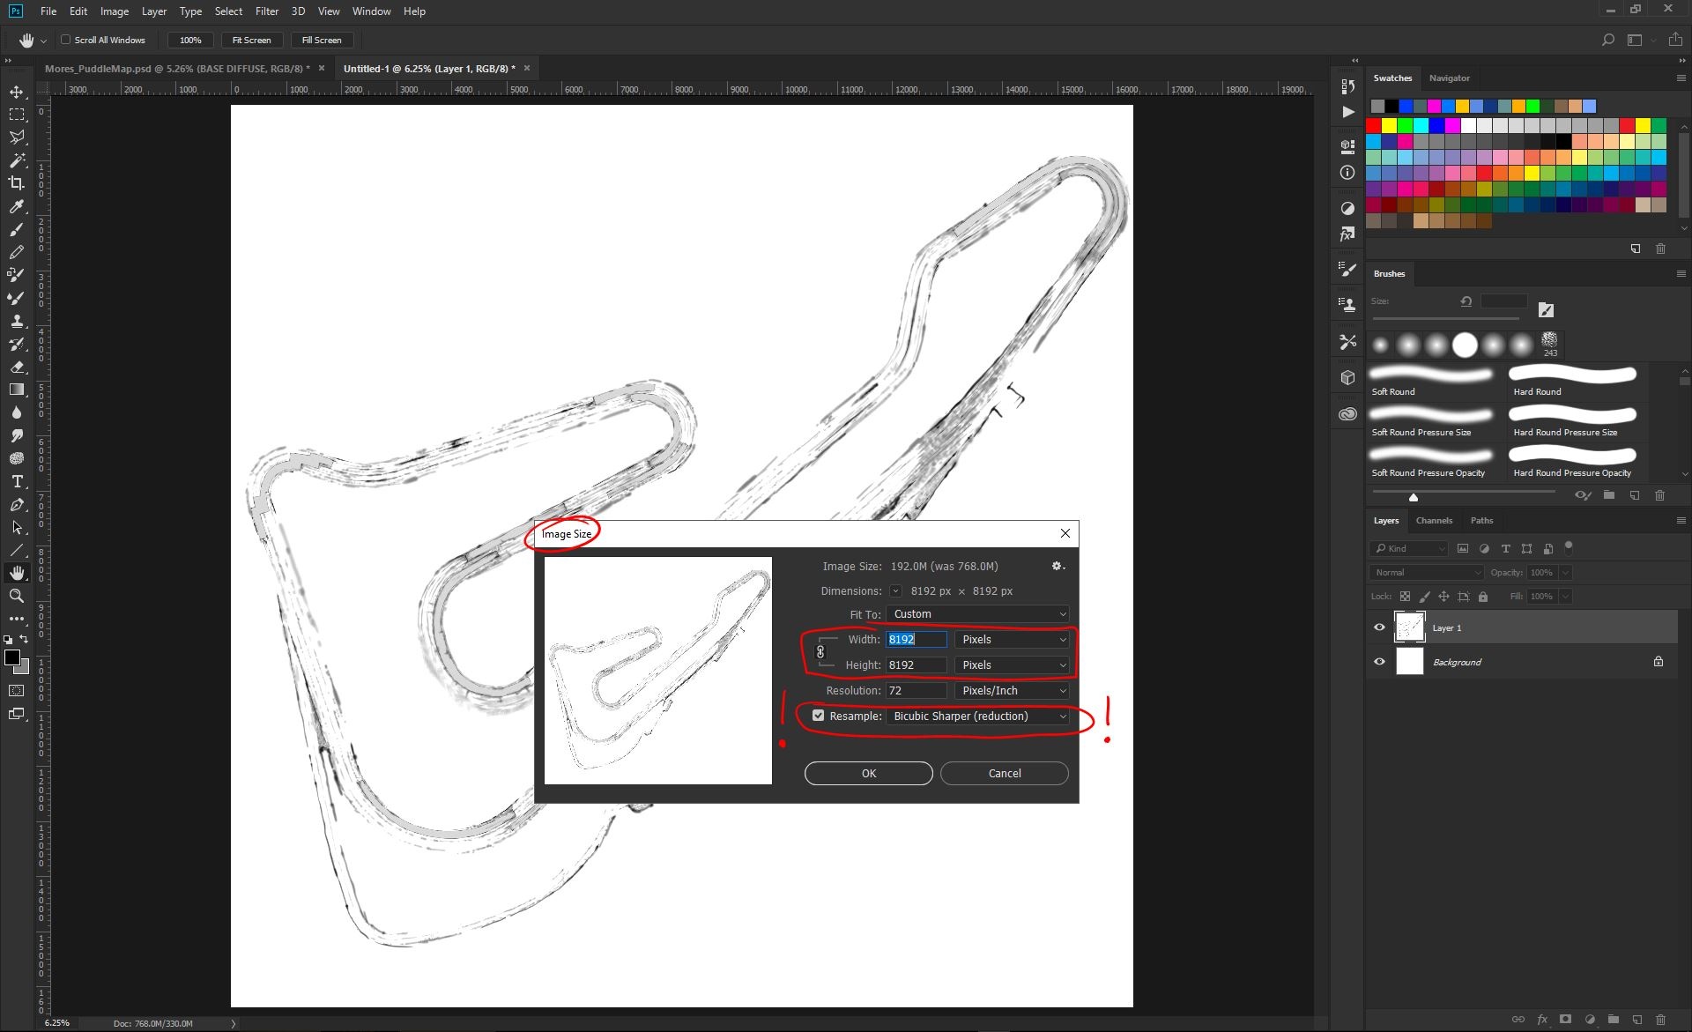Uncheck the Resample checkbox
The width and height of the screenshot is (1692, 1032).
pyautogui.click(x=818, y=716)
